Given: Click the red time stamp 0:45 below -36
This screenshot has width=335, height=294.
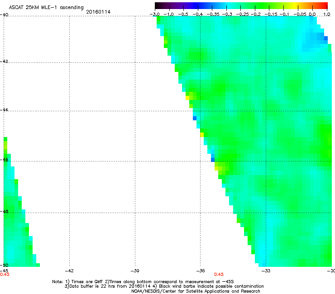Looking at the screenshot, I should coord(219,275).
